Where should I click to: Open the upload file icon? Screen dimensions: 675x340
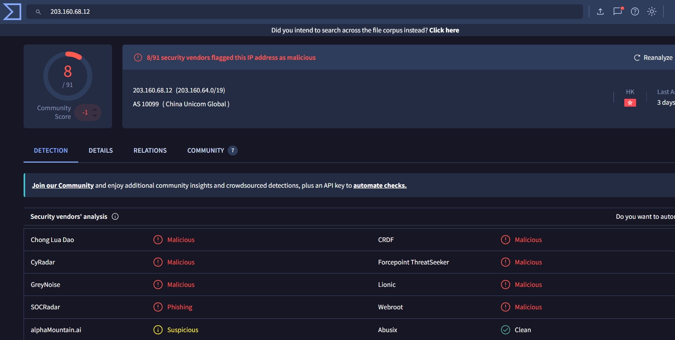click(600, 11)
